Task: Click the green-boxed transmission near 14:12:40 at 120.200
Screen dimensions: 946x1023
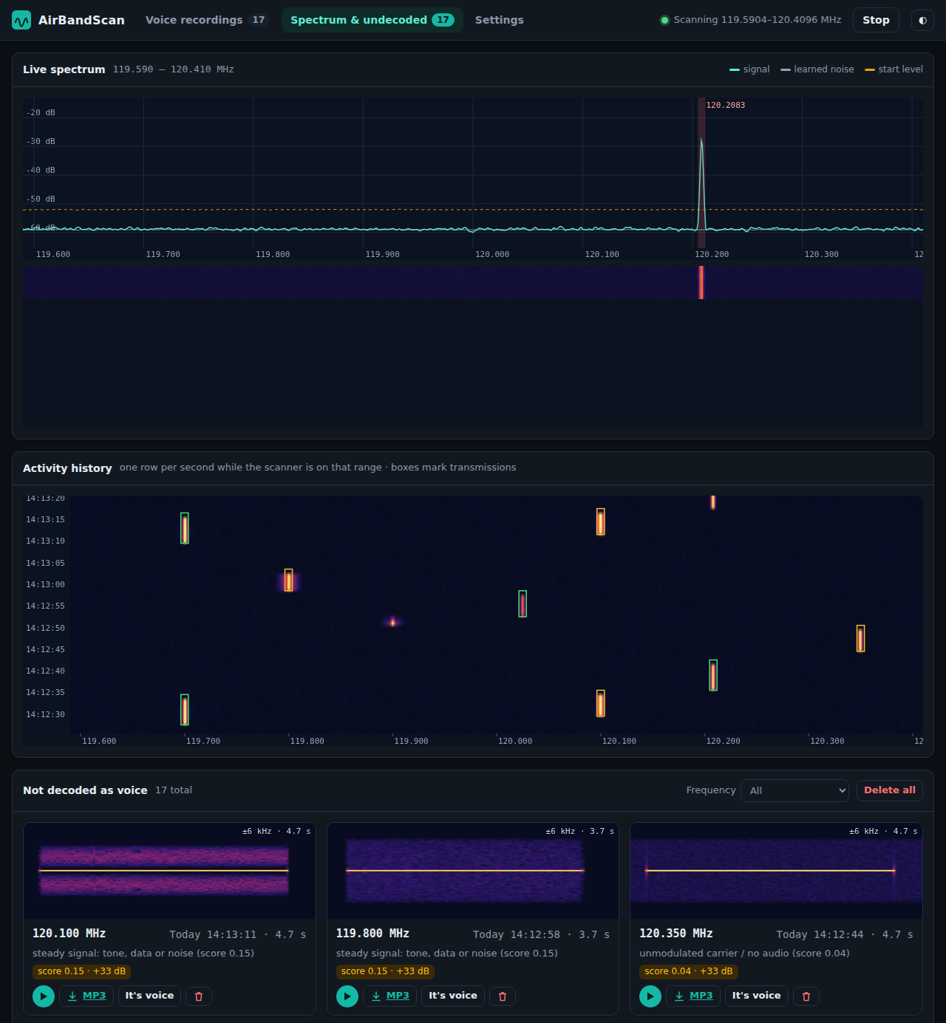Action: tap(713, 675)
